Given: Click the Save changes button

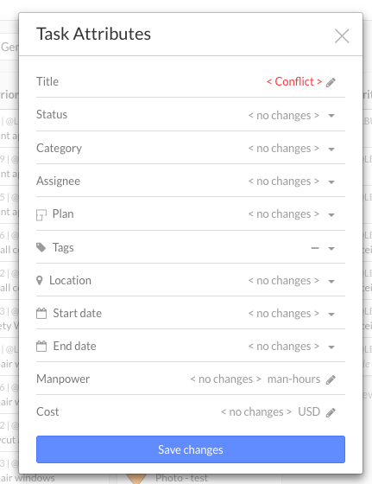Looking at the screenshot, I should coord(191,449).
